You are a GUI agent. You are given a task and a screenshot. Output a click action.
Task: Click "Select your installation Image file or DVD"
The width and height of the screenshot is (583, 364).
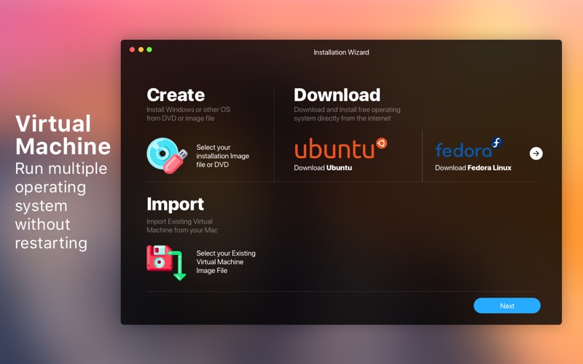pos(223,156)
